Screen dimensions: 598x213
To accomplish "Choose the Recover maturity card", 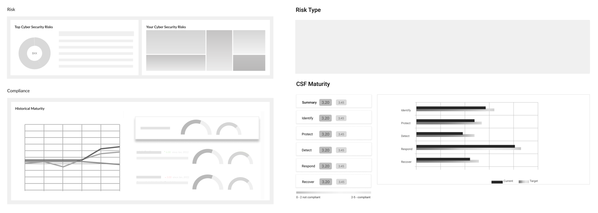I will (x=334, y=181).
